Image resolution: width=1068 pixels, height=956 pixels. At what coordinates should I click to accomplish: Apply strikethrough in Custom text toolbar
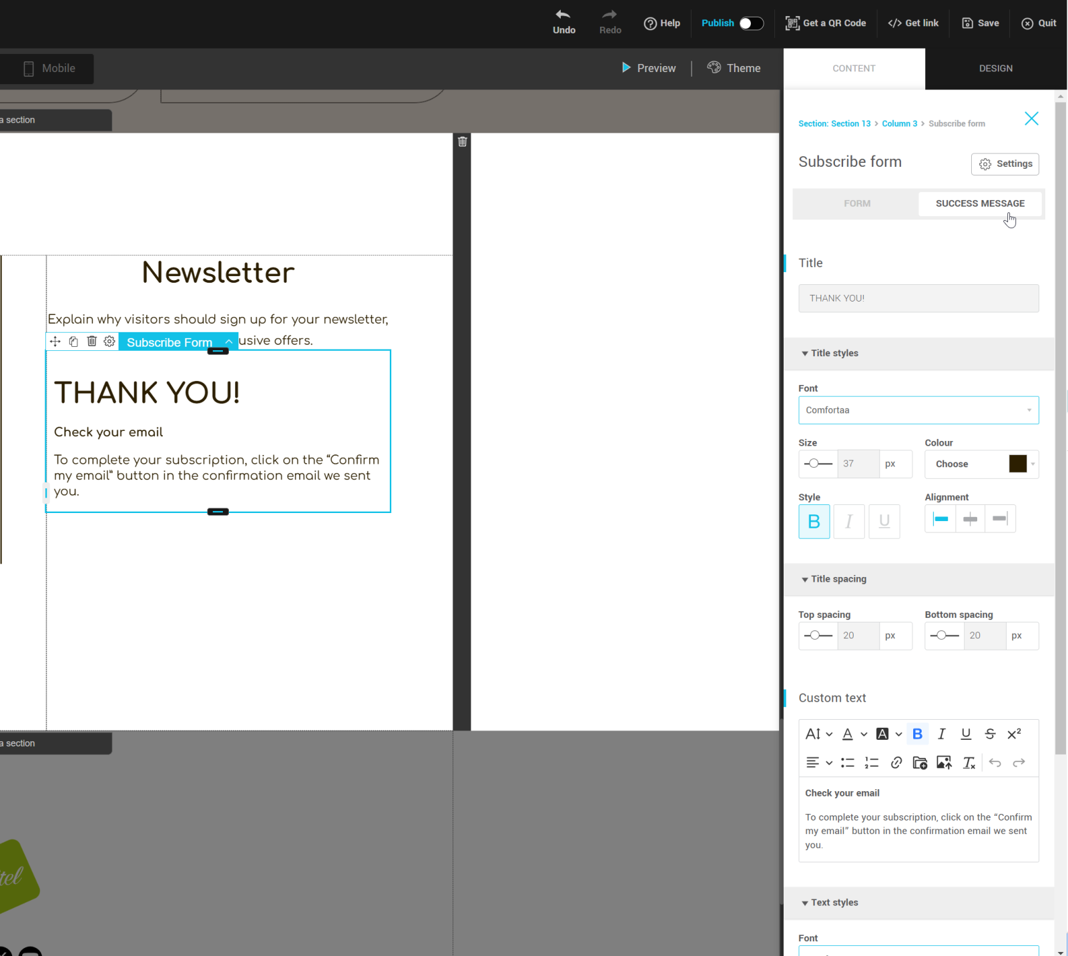pyautogui.click(x=990, y=734)
